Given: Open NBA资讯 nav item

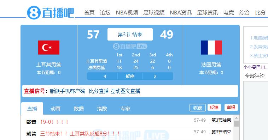Looking at the screenshot, I should point(181,12).
